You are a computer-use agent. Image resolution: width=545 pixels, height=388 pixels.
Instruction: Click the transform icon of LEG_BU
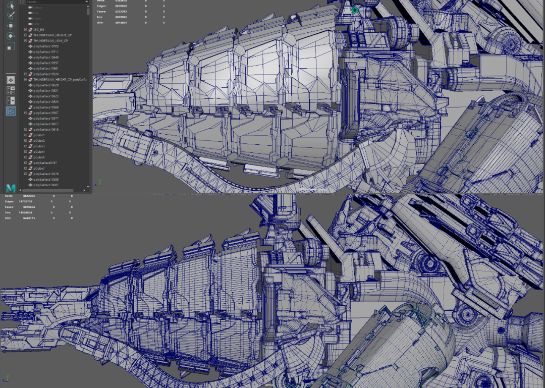coord(31,30)
